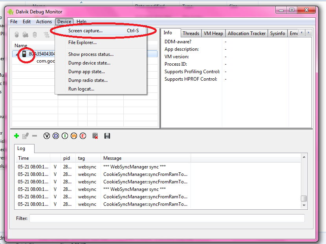The width and height of the screenshot is (326, 244).
Task: Click the clear log icon
Action: pyautogui.click(x=95, y=136)
